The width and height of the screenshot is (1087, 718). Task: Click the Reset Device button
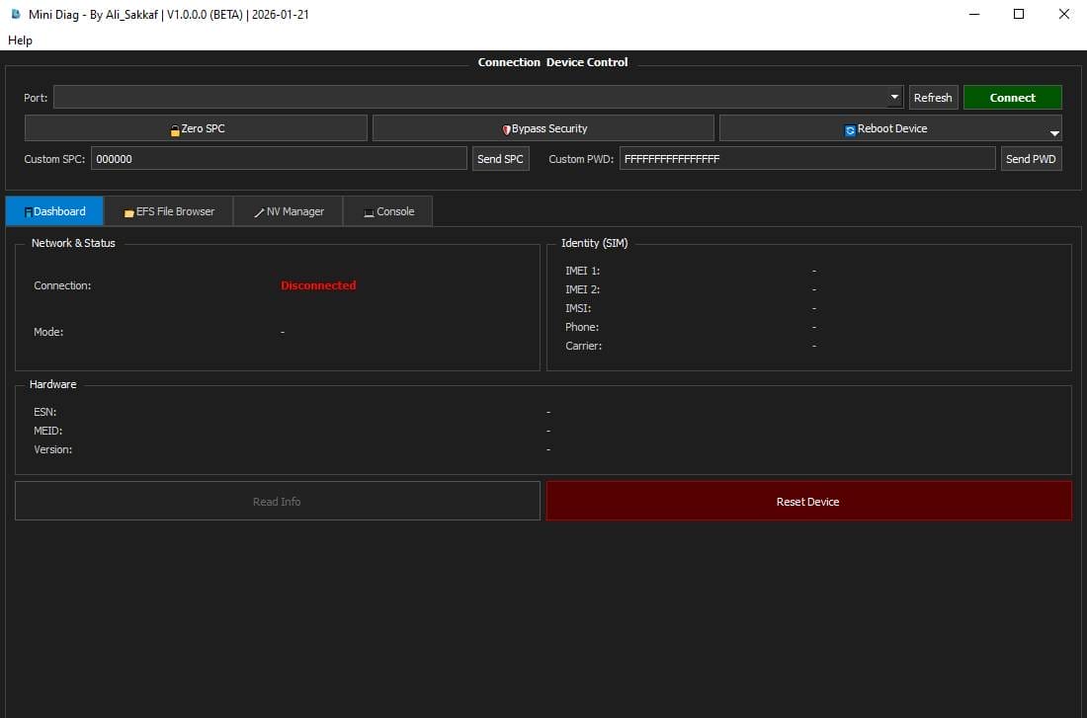coord(807,501)
